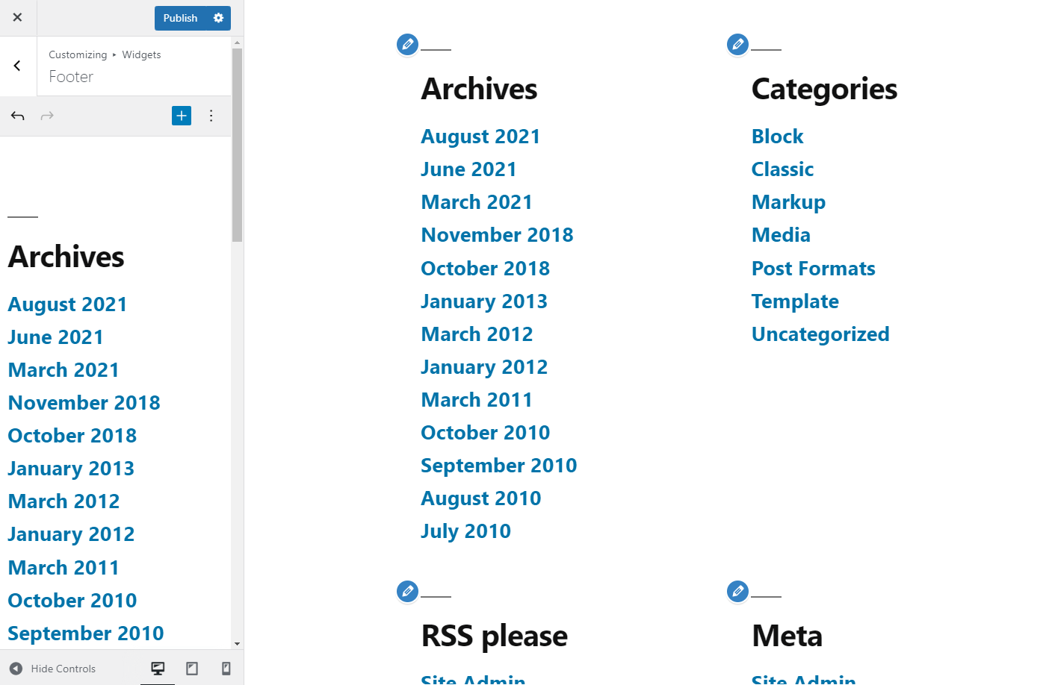Viewport: 1046px width, 685px height.
Task: Edit the Archives widget using its pencil icon
Action: (x=407, y=44)
